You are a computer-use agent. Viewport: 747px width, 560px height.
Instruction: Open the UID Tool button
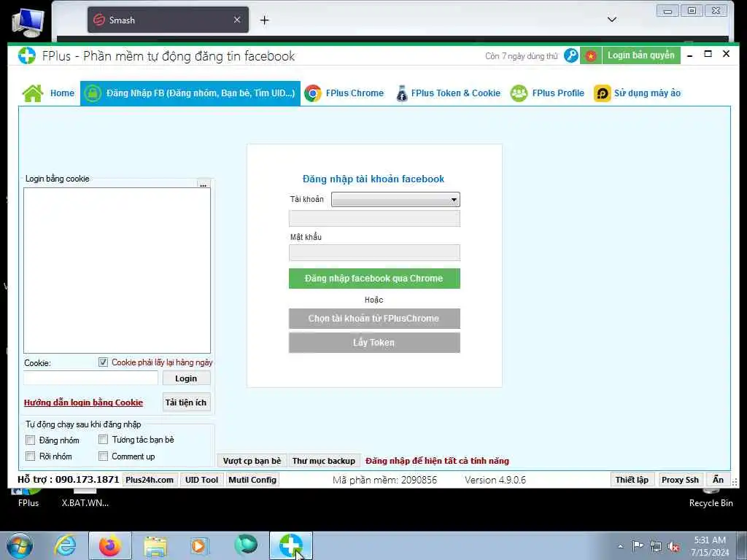[x=201, y=480]
